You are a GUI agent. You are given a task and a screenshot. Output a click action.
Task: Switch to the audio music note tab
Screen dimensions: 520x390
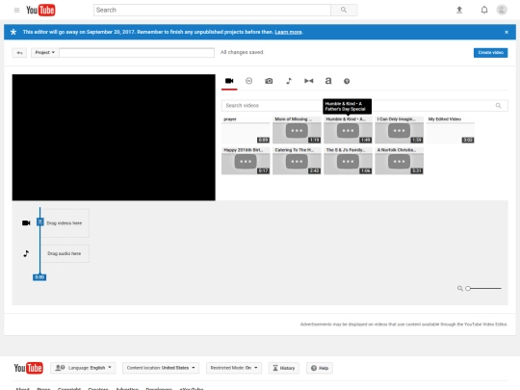[x=289, y=81]
